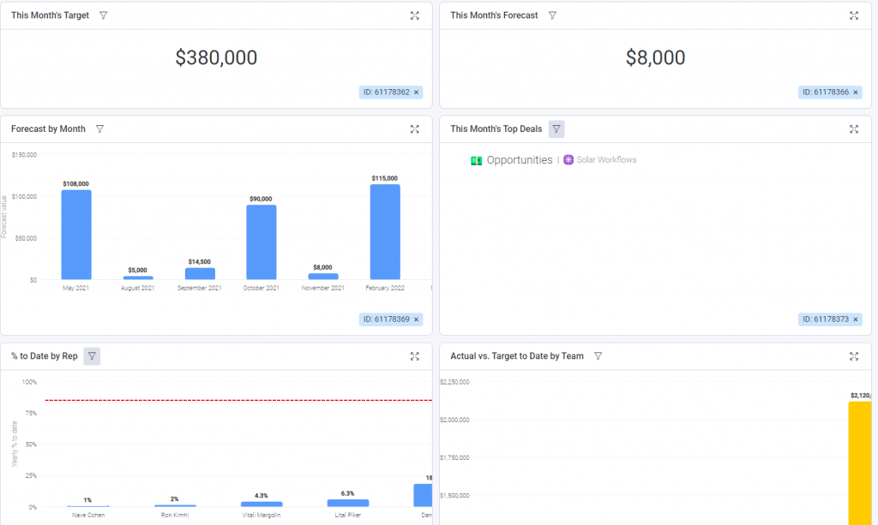Screen dimensions: 878x525
Task: Remove ID 61178366 tag
Action: [x=855, y=92]
